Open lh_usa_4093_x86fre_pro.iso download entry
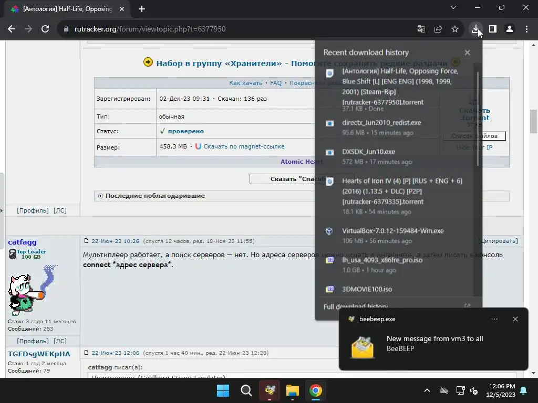This screenshot has width=538, height=403. click(x=396, y=265)
